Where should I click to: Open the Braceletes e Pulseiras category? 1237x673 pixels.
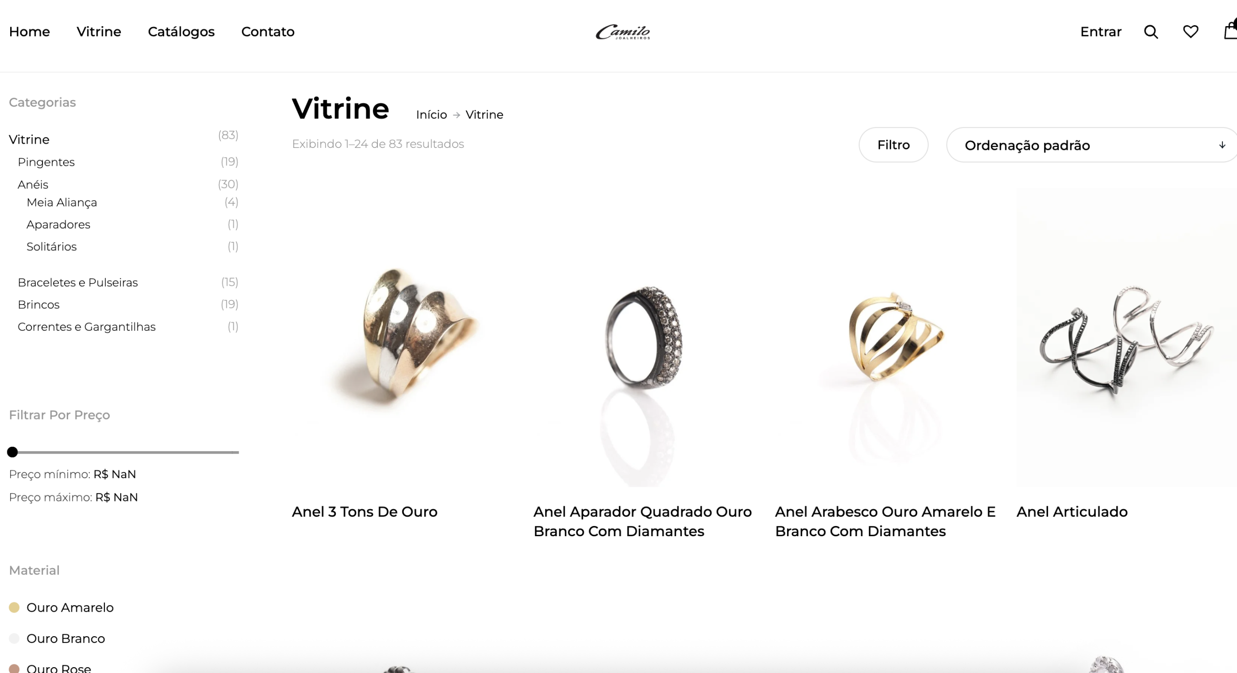tap(78, 282)
